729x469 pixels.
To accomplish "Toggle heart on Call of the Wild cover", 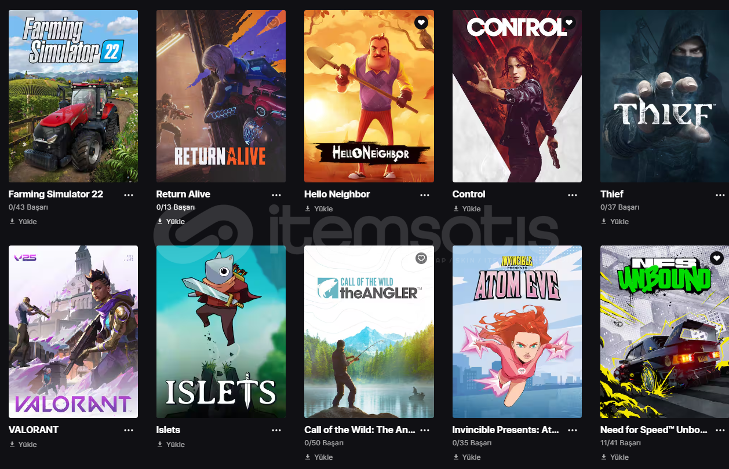I will (x=421, y=258).
